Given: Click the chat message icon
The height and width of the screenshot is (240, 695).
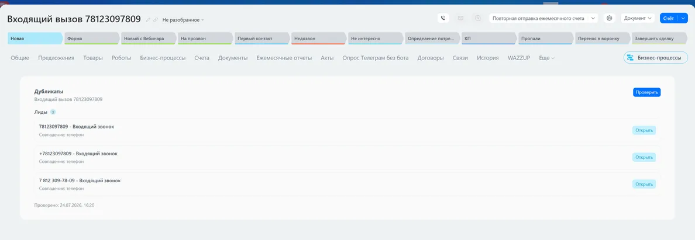Looking at the screenshot, I should 477,18.
